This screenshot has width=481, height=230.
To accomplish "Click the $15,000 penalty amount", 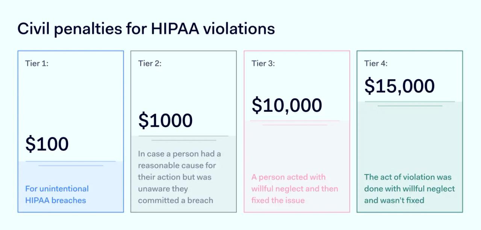I will [x=399, y=86].
